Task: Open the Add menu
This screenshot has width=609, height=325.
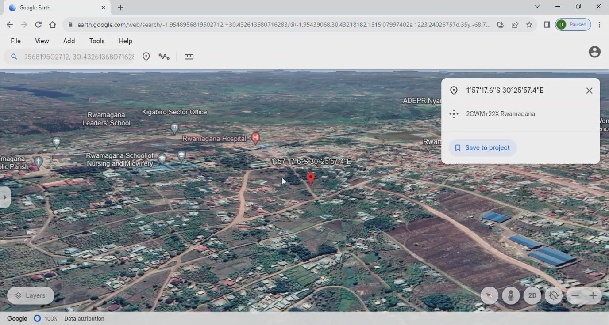Action: pos(69,41)
